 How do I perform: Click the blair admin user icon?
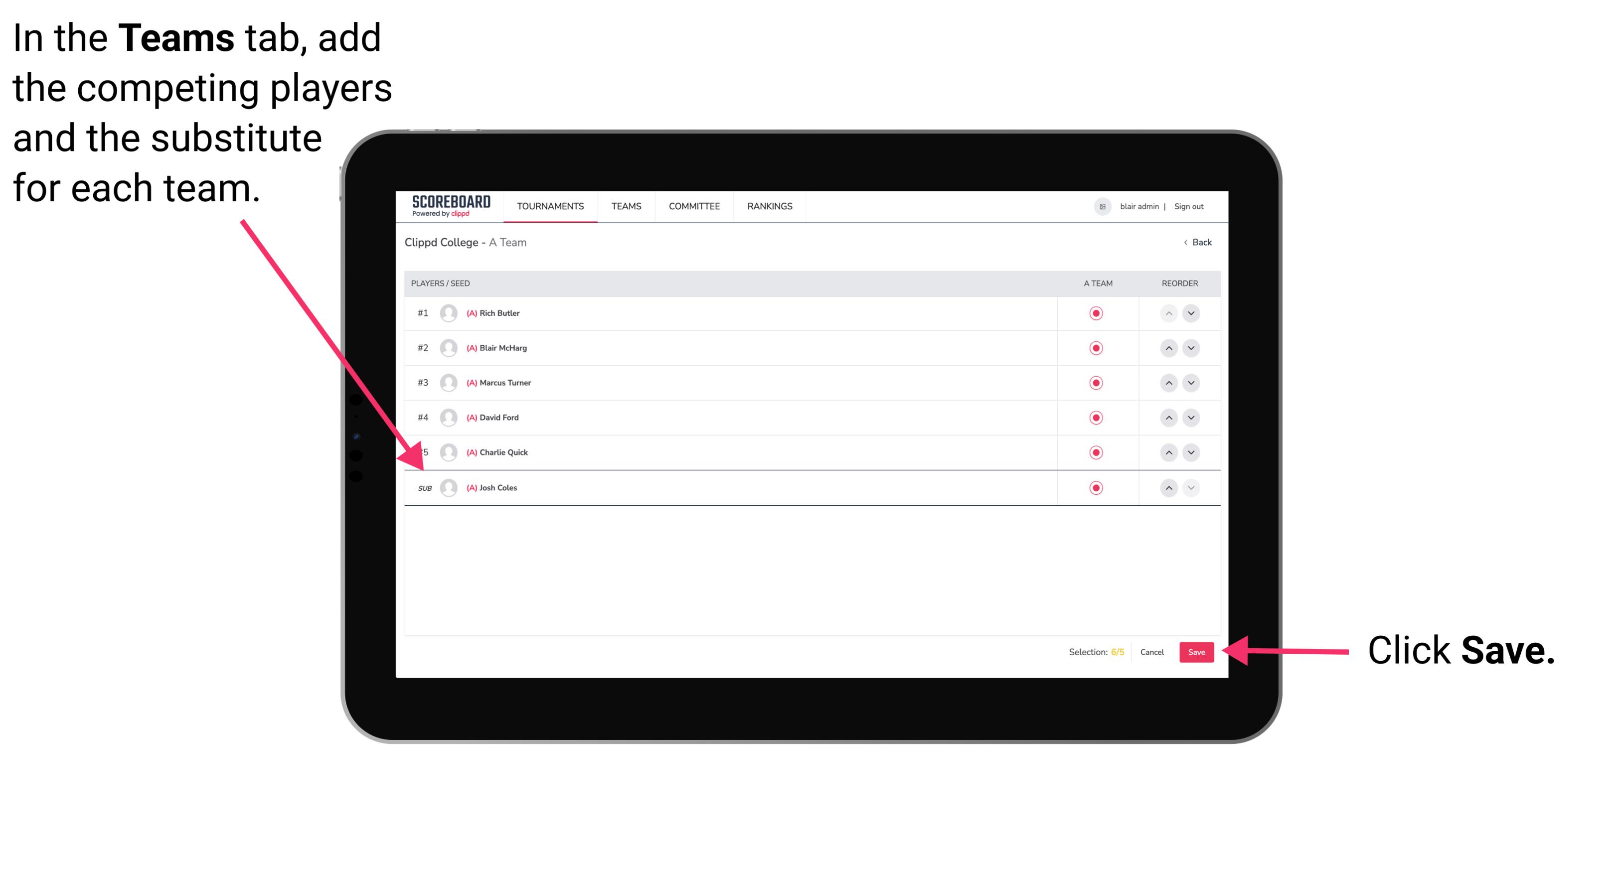(1102, 206)
